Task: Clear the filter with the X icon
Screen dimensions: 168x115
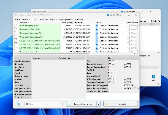Action: 27,104
